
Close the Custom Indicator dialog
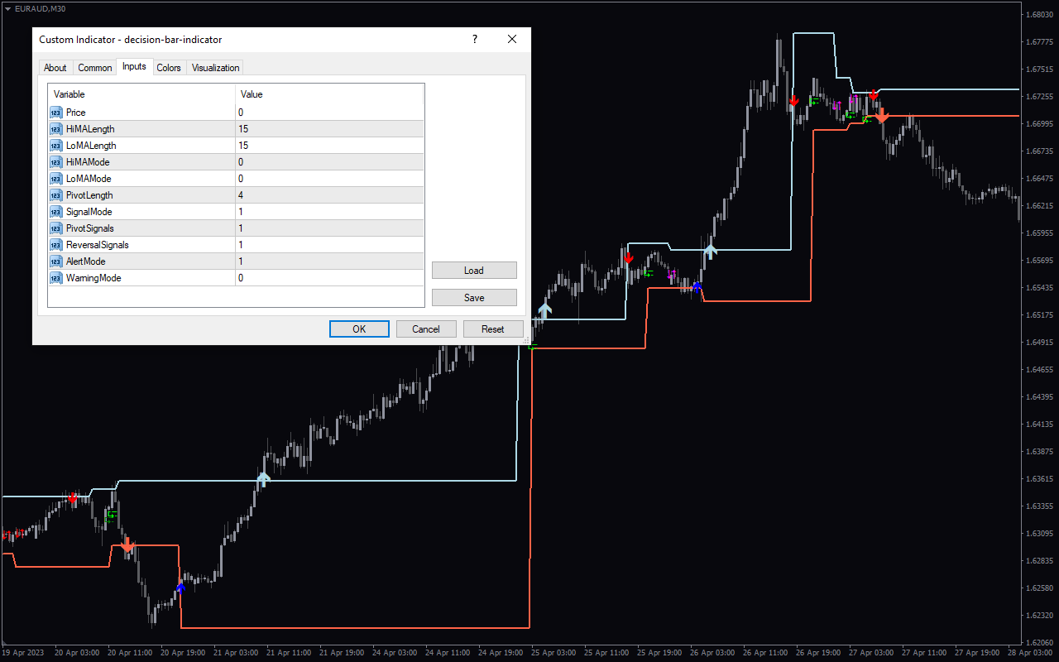click(512, 39)
